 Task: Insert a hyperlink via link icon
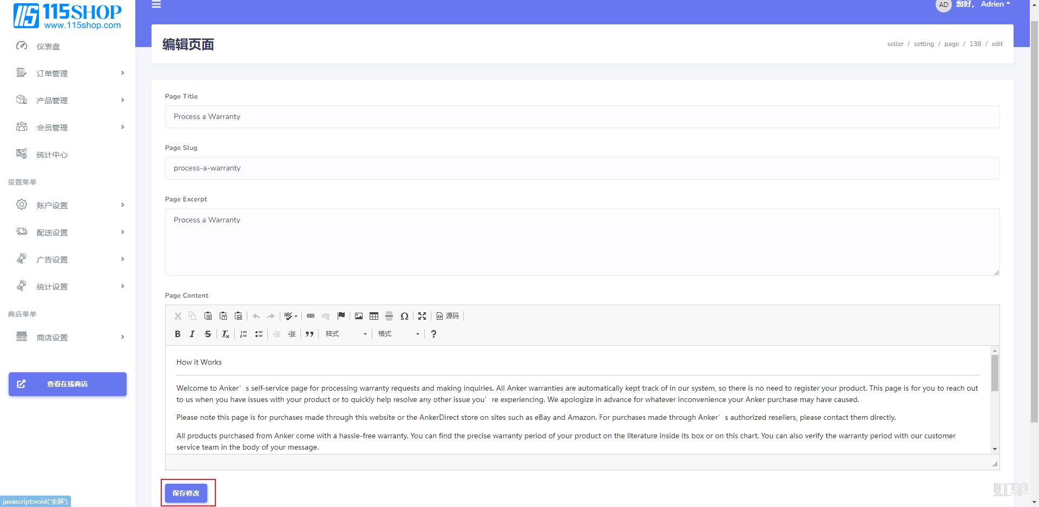tap(311, 316)
